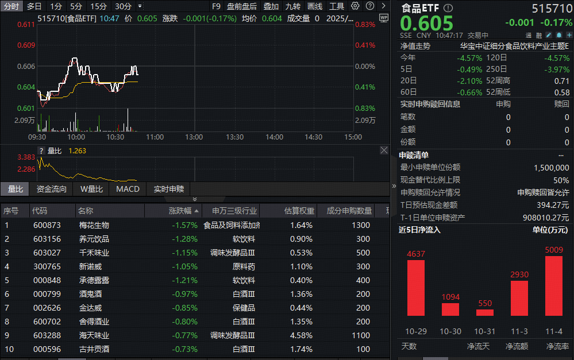Set a price alert via the bell icon

(x=559, y=35)
